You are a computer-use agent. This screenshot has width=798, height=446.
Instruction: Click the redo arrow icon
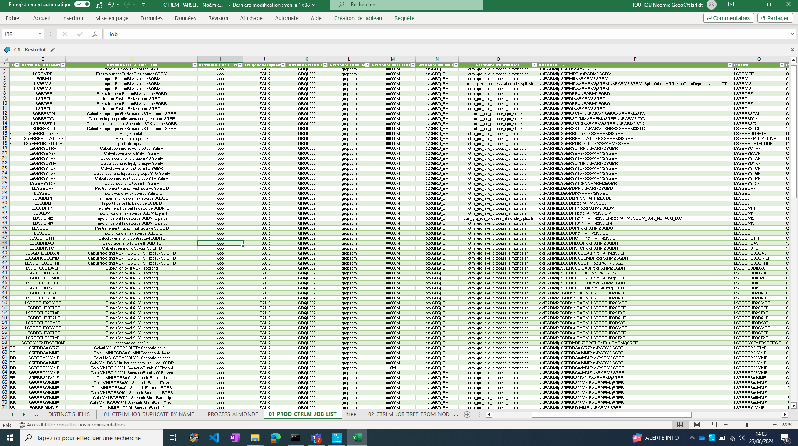(127, 5)
